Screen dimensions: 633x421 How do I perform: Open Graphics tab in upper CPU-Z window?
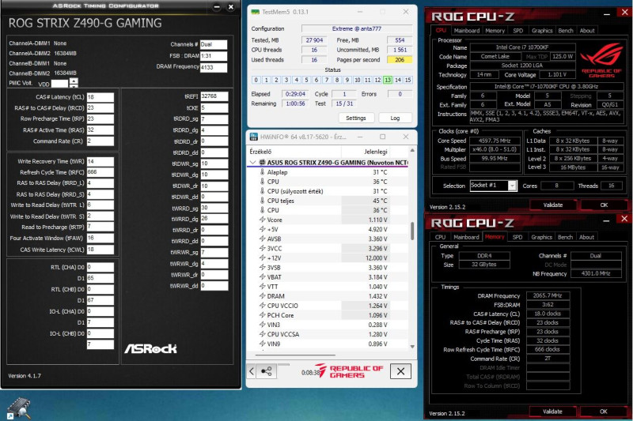[x=542, y=31]
